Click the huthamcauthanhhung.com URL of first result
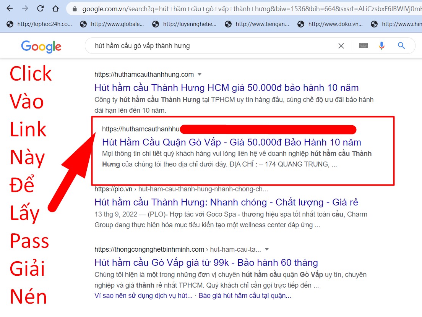 (x=144, y=74)
